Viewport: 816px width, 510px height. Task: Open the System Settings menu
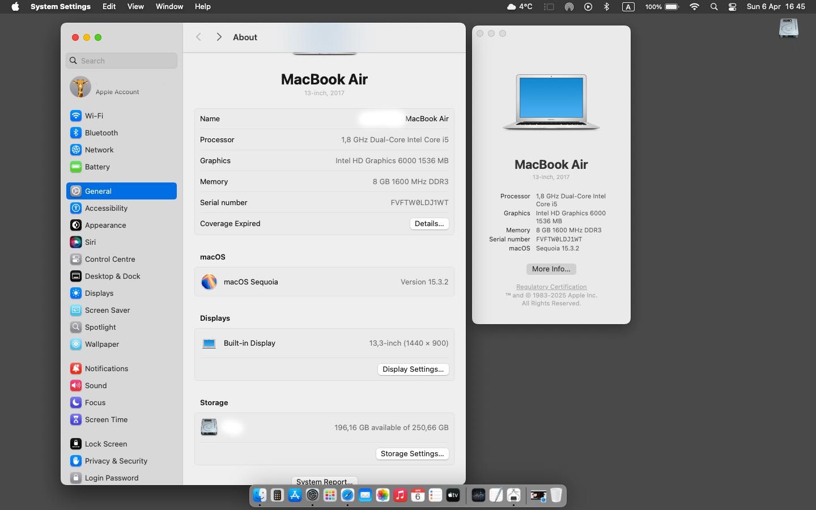pos(61,7)
